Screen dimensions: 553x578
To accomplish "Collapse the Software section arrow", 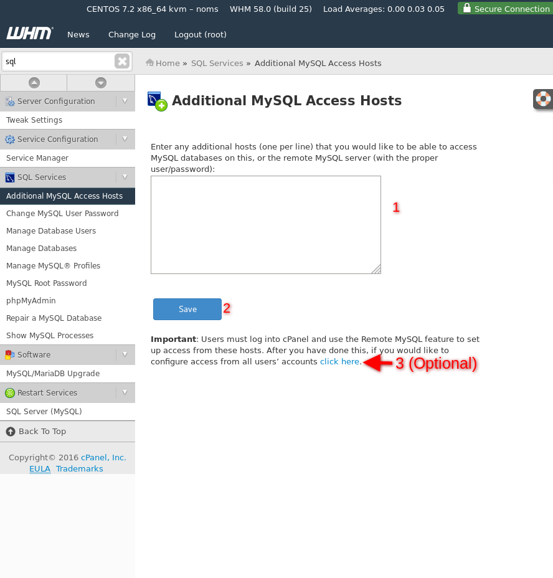I will pyautogui.click(x=125, y=354).
